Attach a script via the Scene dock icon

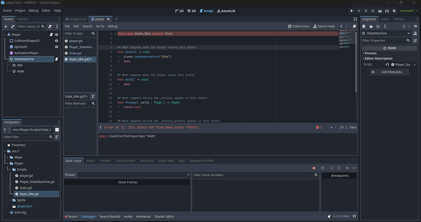(x=50, y=27)
